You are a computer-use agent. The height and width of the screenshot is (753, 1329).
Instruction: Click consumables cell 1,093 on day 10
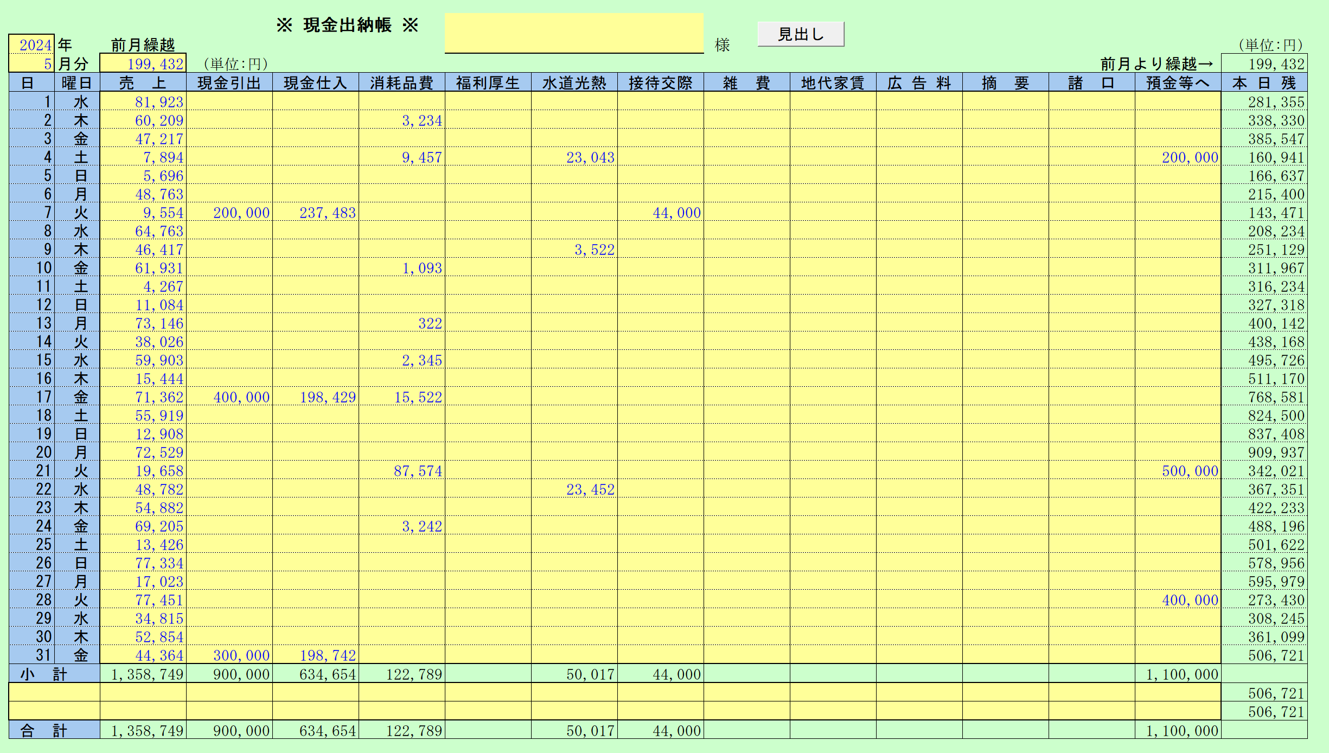[402, 267]
